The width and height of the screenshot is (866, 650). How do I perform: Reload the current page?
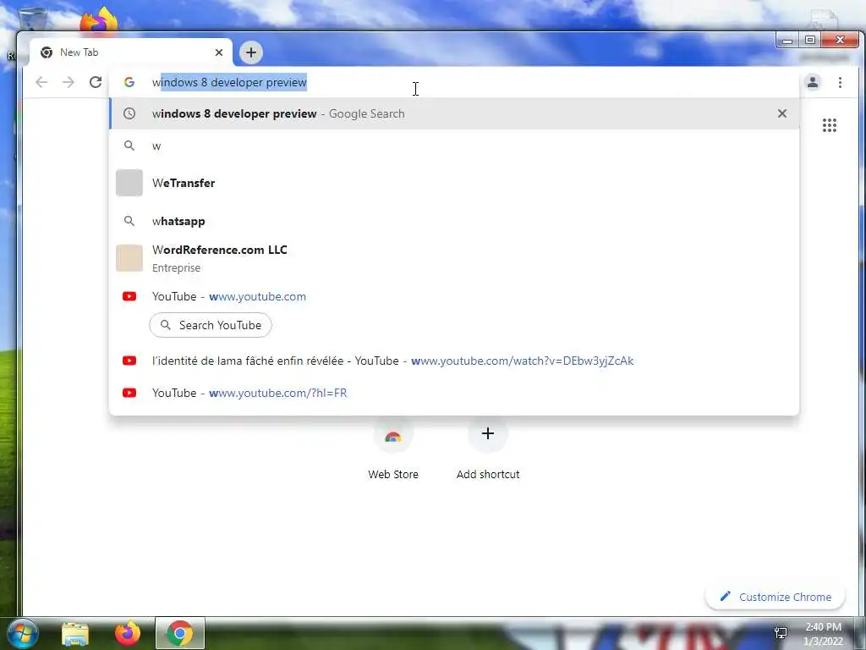coord(96,82)
